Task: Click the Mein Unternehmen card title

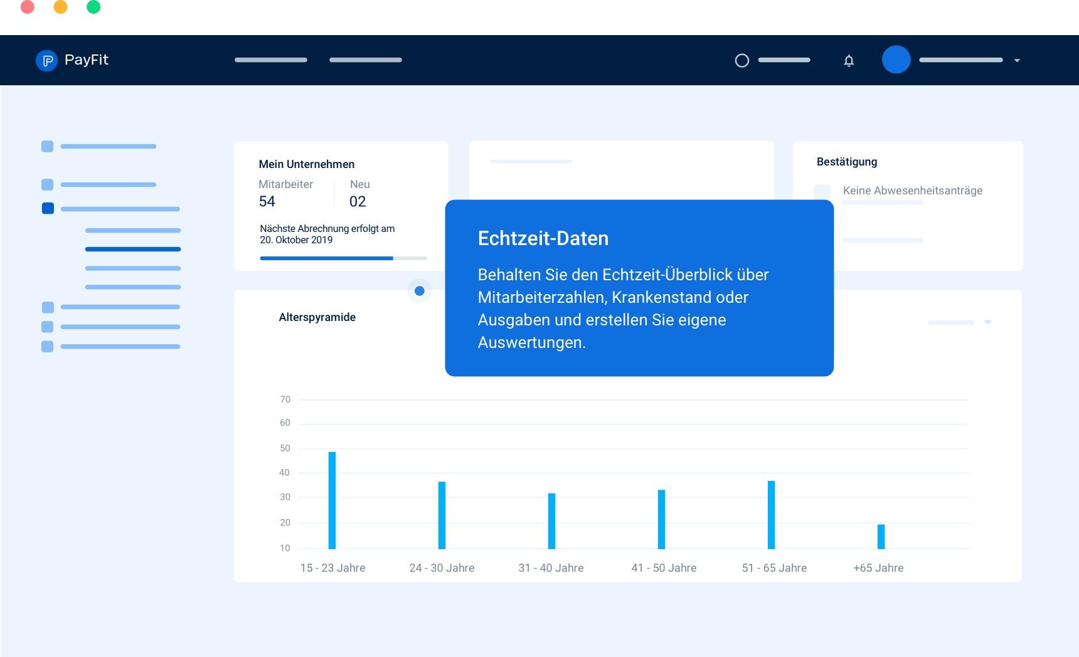Action: point(307,164)
